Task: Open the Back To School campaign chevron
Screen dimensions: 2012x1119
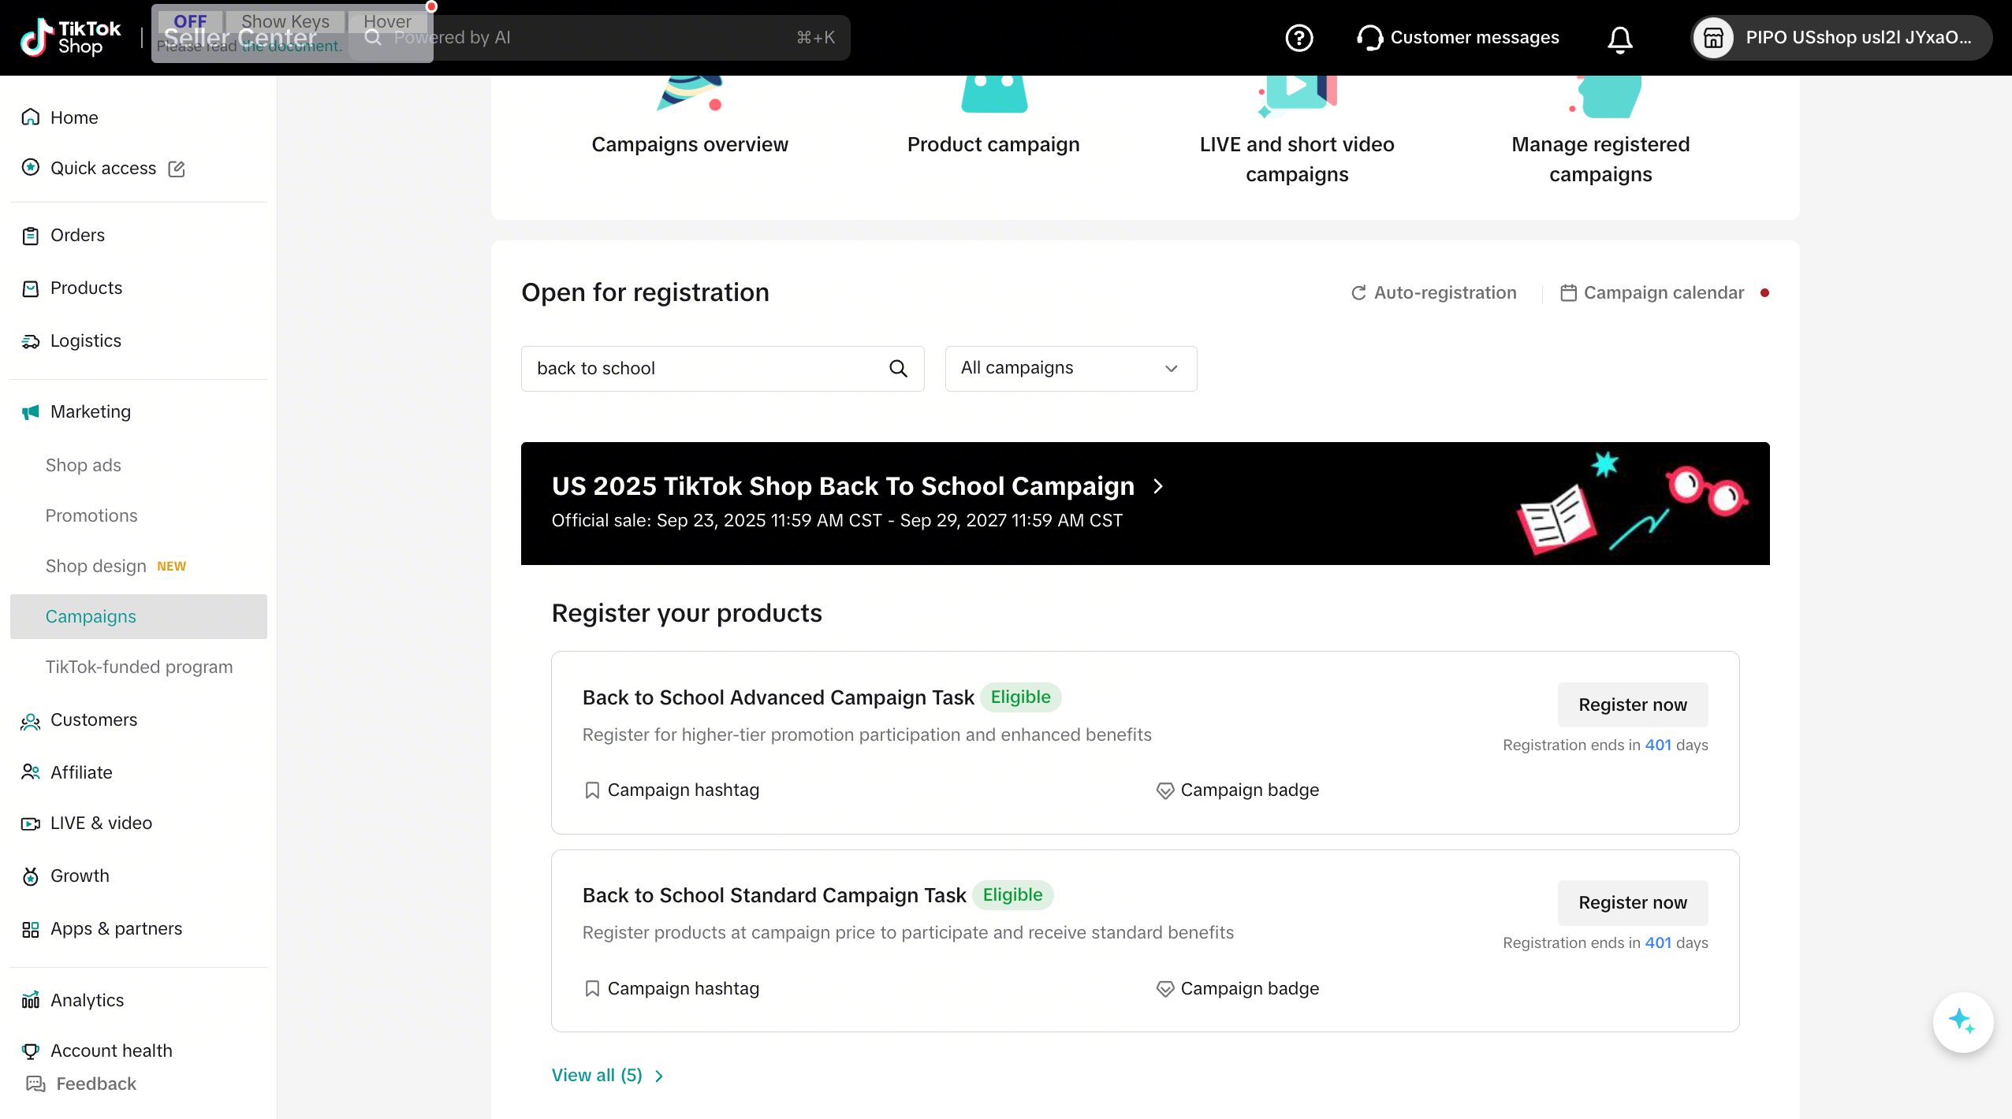Action: point(1157,486)
